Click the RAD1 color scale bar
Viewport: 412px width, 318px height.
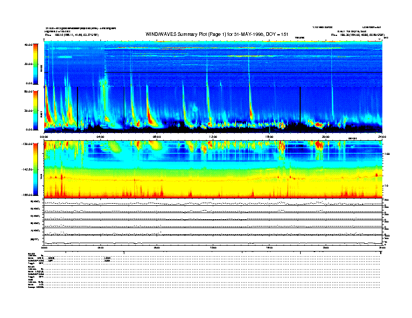click(35, 110)
